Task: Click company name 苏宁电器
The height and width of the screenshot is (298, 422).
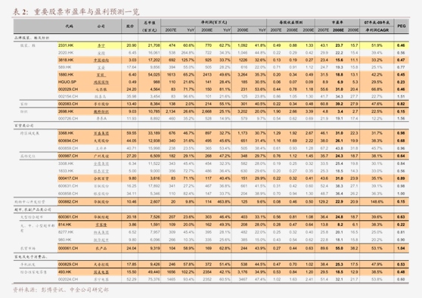Action: coord(101,279)
